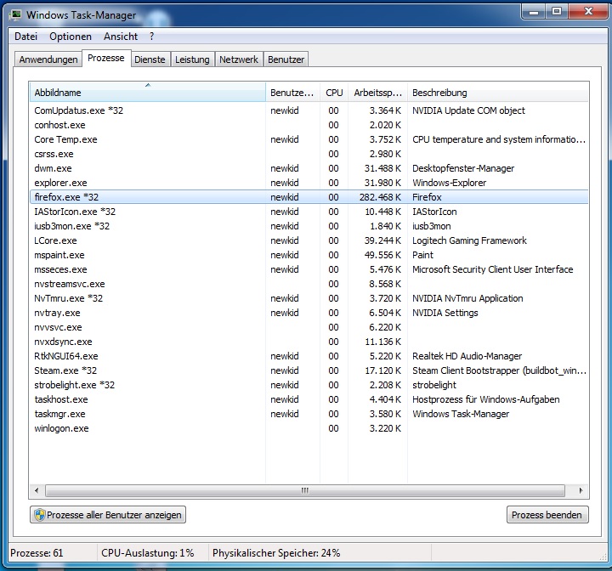Viewport: 612px width, 571px height.
Task: Sort by Arbeitsspeicher column header
Action: 377,93
